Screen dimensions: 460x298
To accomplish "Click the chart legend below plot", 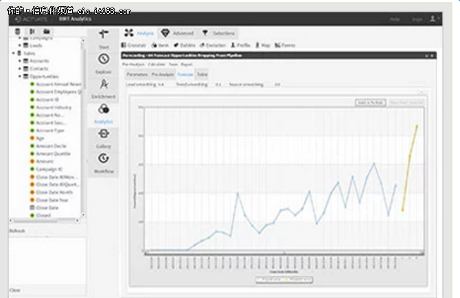I will [x=284, y=280].
